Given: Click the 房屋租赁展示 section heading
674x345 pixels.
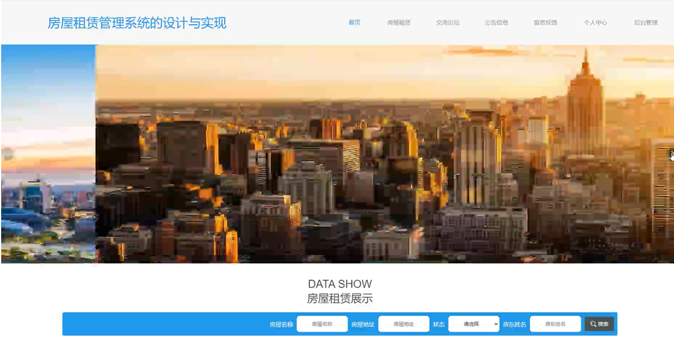Looking at the screenshot, I should click(x=339, y=299).
